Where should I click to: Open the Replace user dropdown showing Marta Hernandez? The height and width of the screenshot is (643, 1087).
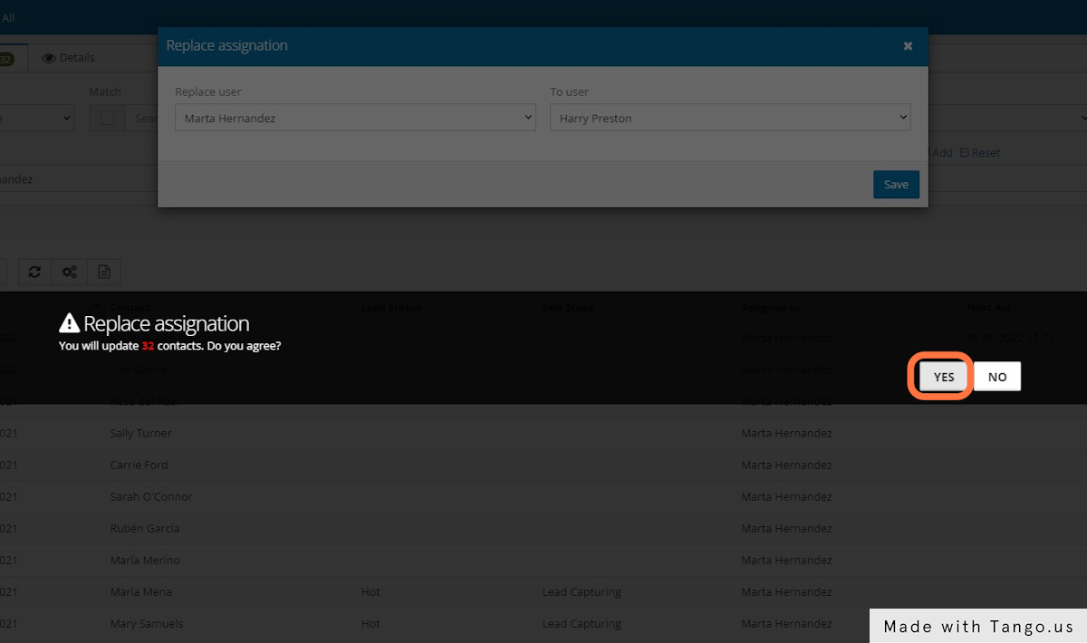(x=354, y=117)
